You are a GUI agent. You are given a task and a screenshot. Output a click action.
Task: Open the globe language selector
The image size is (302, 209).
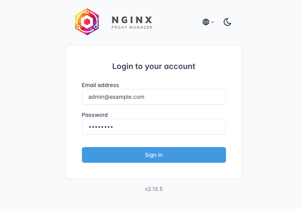(x=206, y=22)
